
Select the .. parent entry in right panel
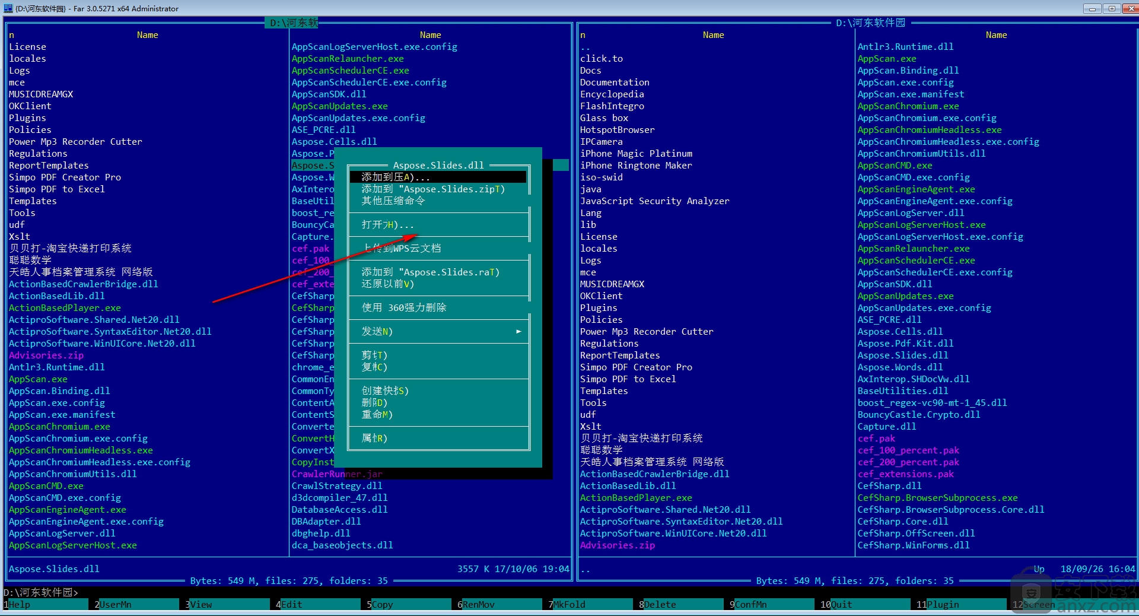pos(586,46)
